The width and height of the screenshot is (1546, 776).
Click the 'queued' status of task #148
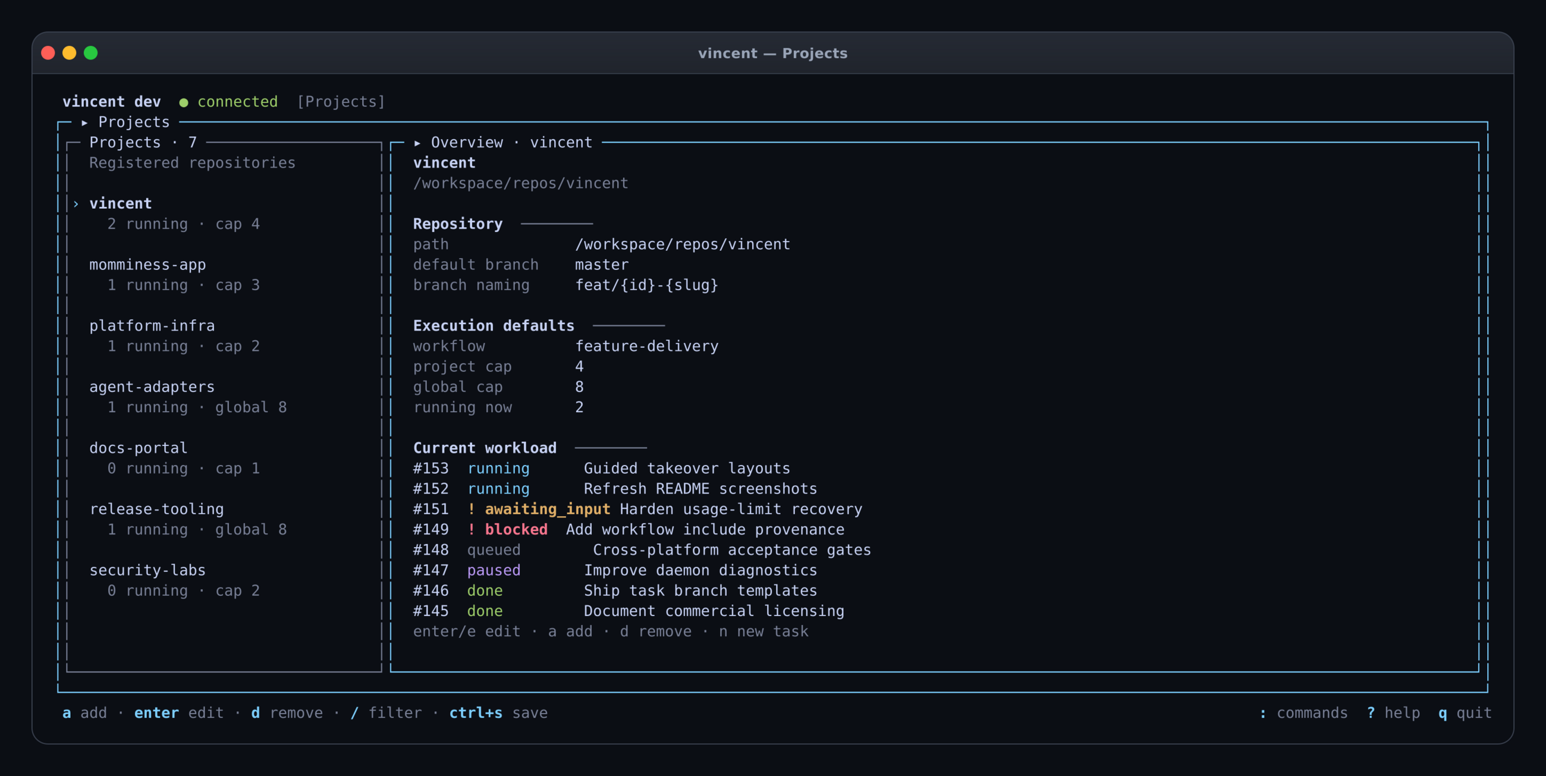(494, 551)
